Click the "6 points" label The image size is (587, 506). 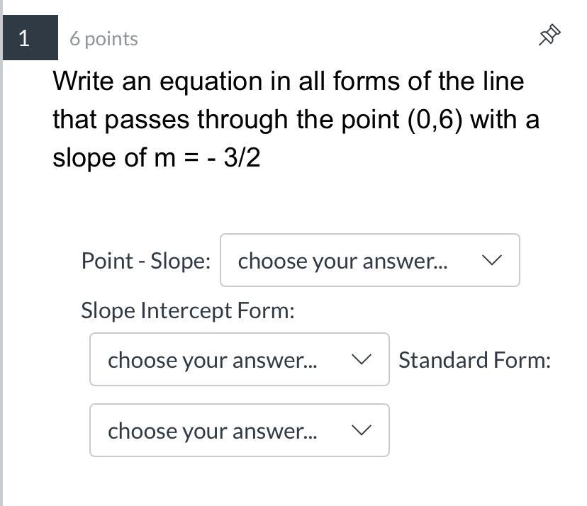[104, 39]
